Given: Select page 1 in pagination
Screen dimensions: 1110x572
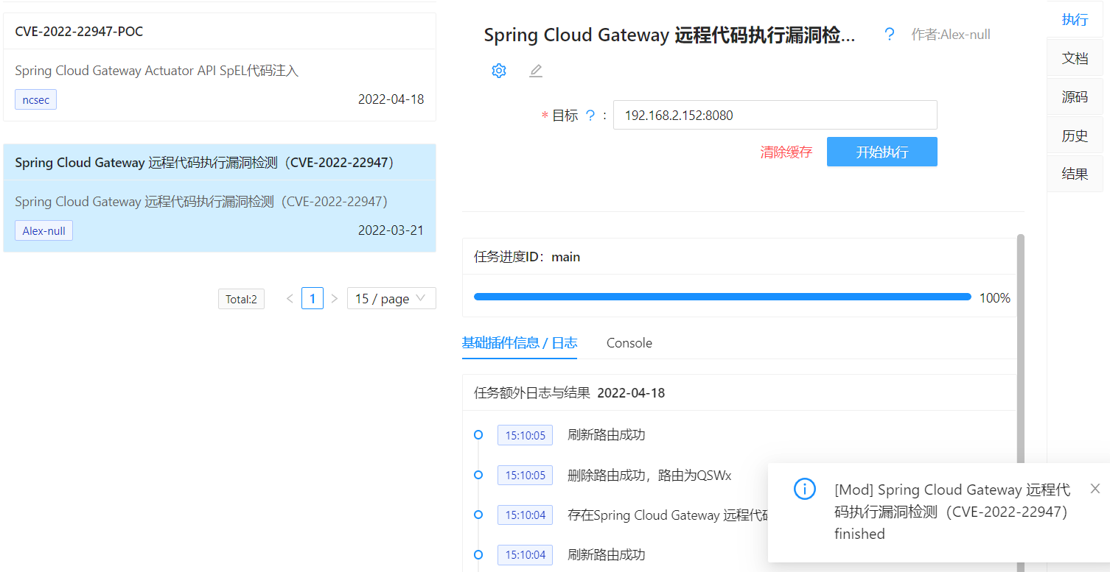Looking at the screenshot, I should point(313,298).
